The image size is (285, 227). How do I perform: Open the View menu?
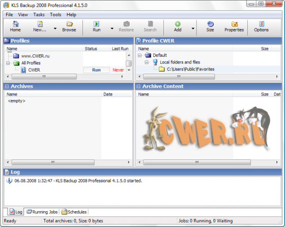pos(23,15)
